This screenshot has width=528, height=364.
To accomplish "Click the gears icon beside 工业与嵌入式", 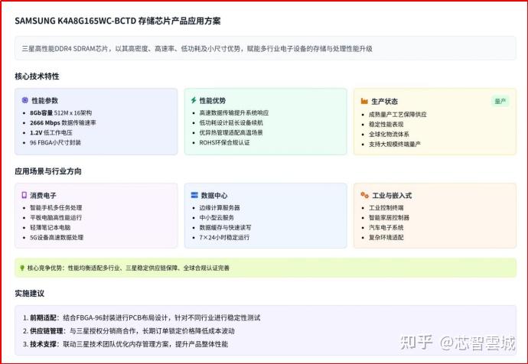I will (364, 195).
